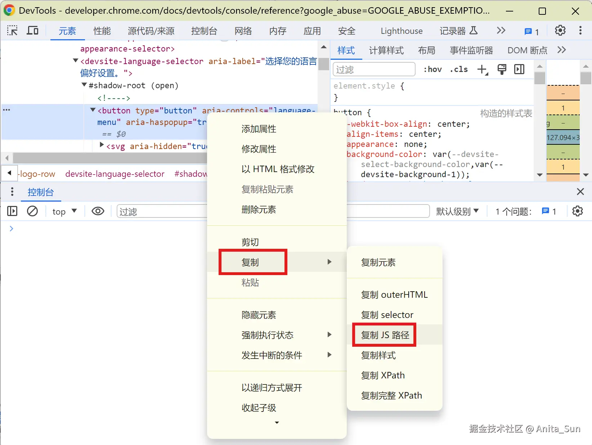Click the styles 过滤 input field
The image size is (592, 445).
(374, 69)
